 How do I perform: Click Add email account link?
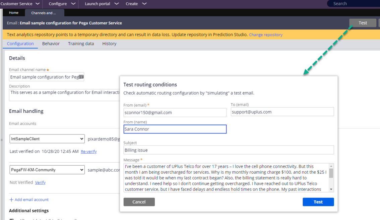(x=31, y=200)
